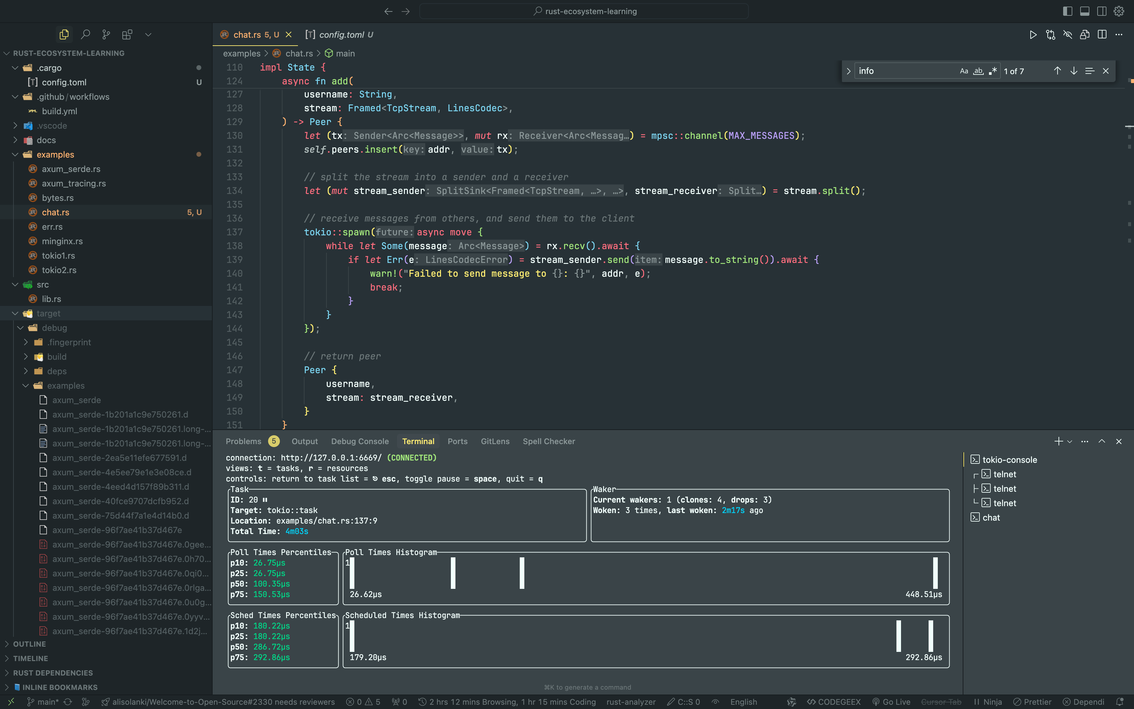The width and height of the screenshot is (1134, 709).
Task: Split the editor to the right
Action: pos(1102,35)
